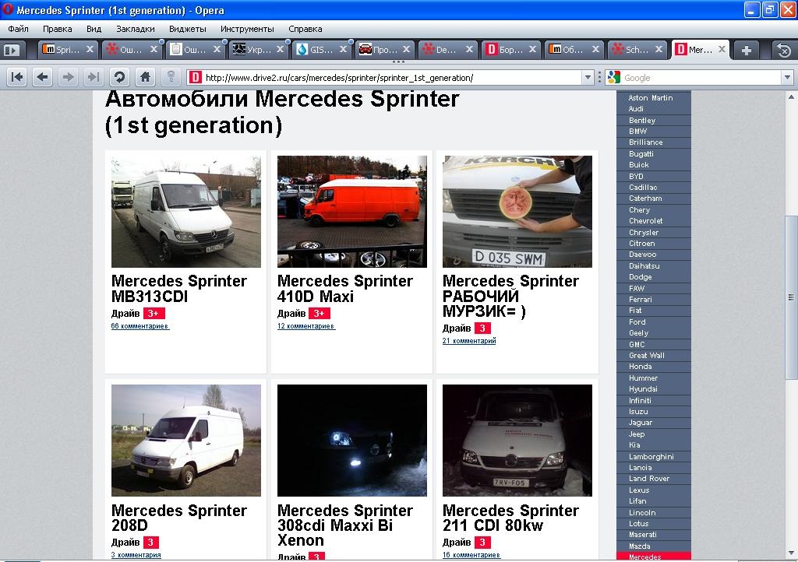Open Mercedes Sprinter 211 CDI 80kw title

(510, 518)
